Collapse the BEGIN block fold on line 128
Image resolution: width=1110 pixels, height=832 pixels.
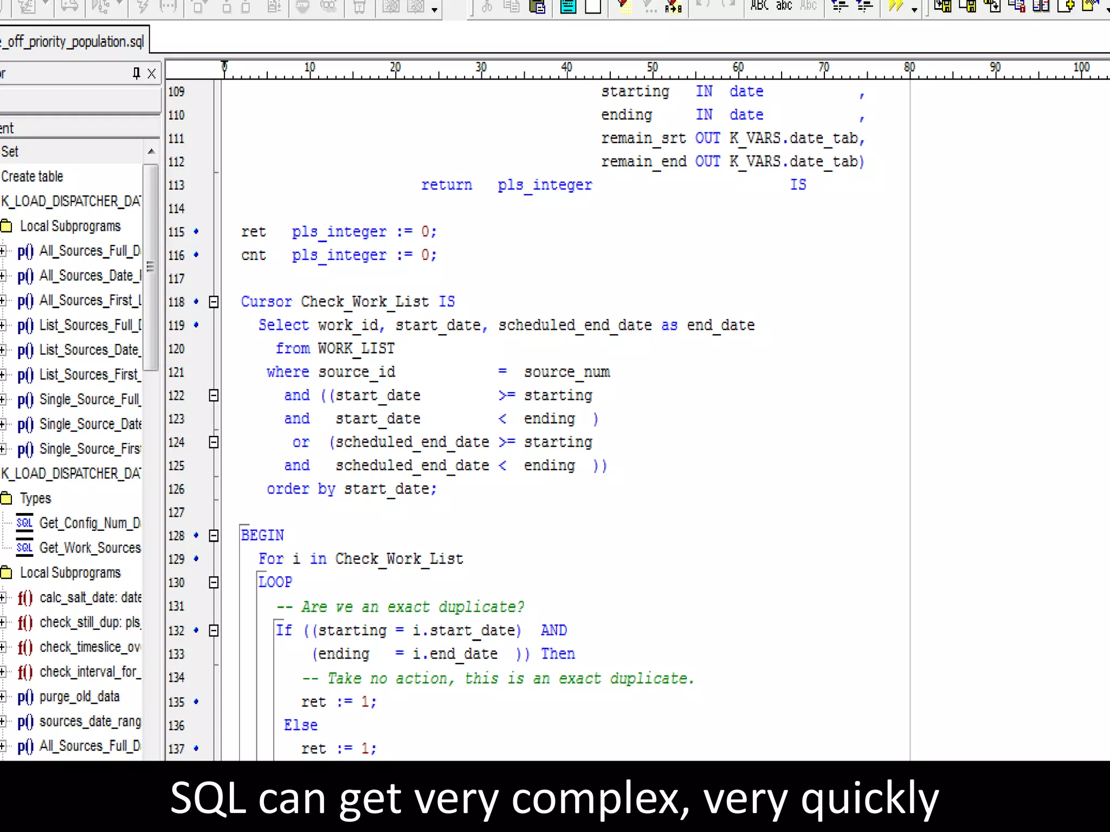coord(214,536)
